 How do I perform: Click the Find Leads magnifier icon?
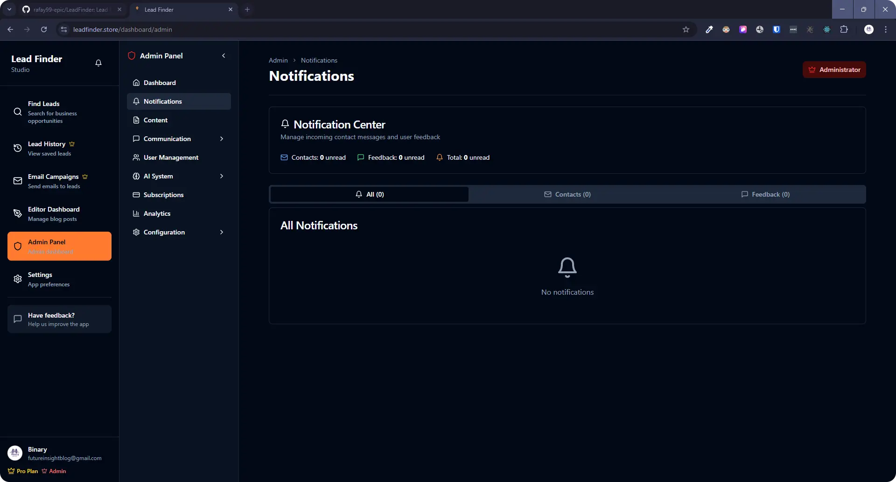click(18, 112)
